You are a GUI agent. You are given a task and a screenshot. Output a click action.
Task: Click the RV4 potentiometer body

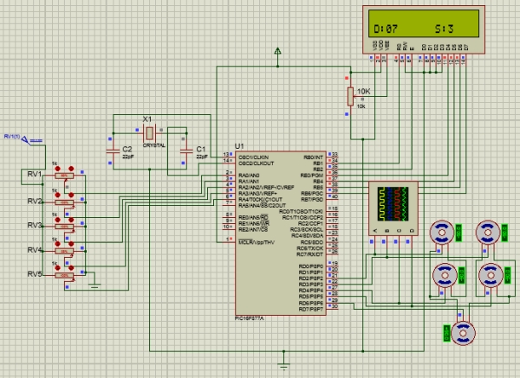pos(64,251)
